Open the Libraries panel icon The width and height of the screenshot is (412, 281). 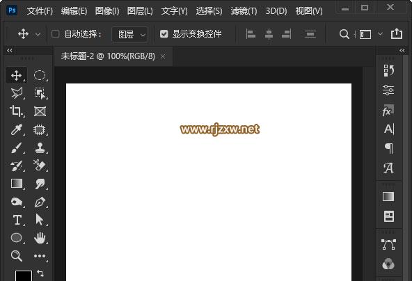(389, 216)
